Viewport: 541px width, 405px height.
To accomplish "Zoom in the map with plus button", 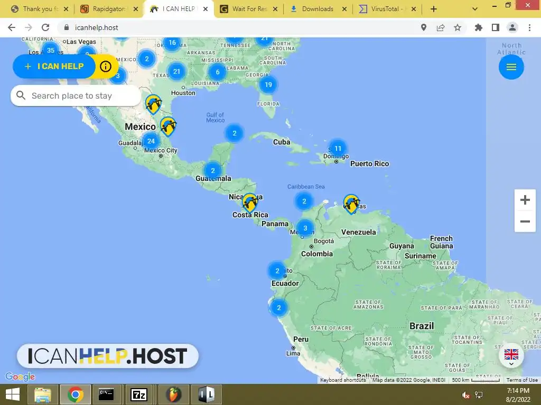I will click(x=525, y=200).
